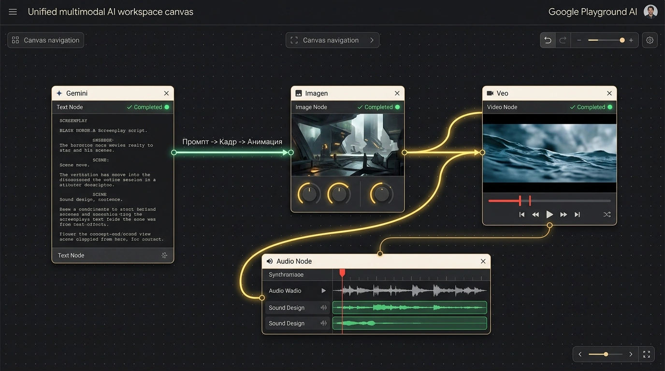Rewind the Veo video

535,214
